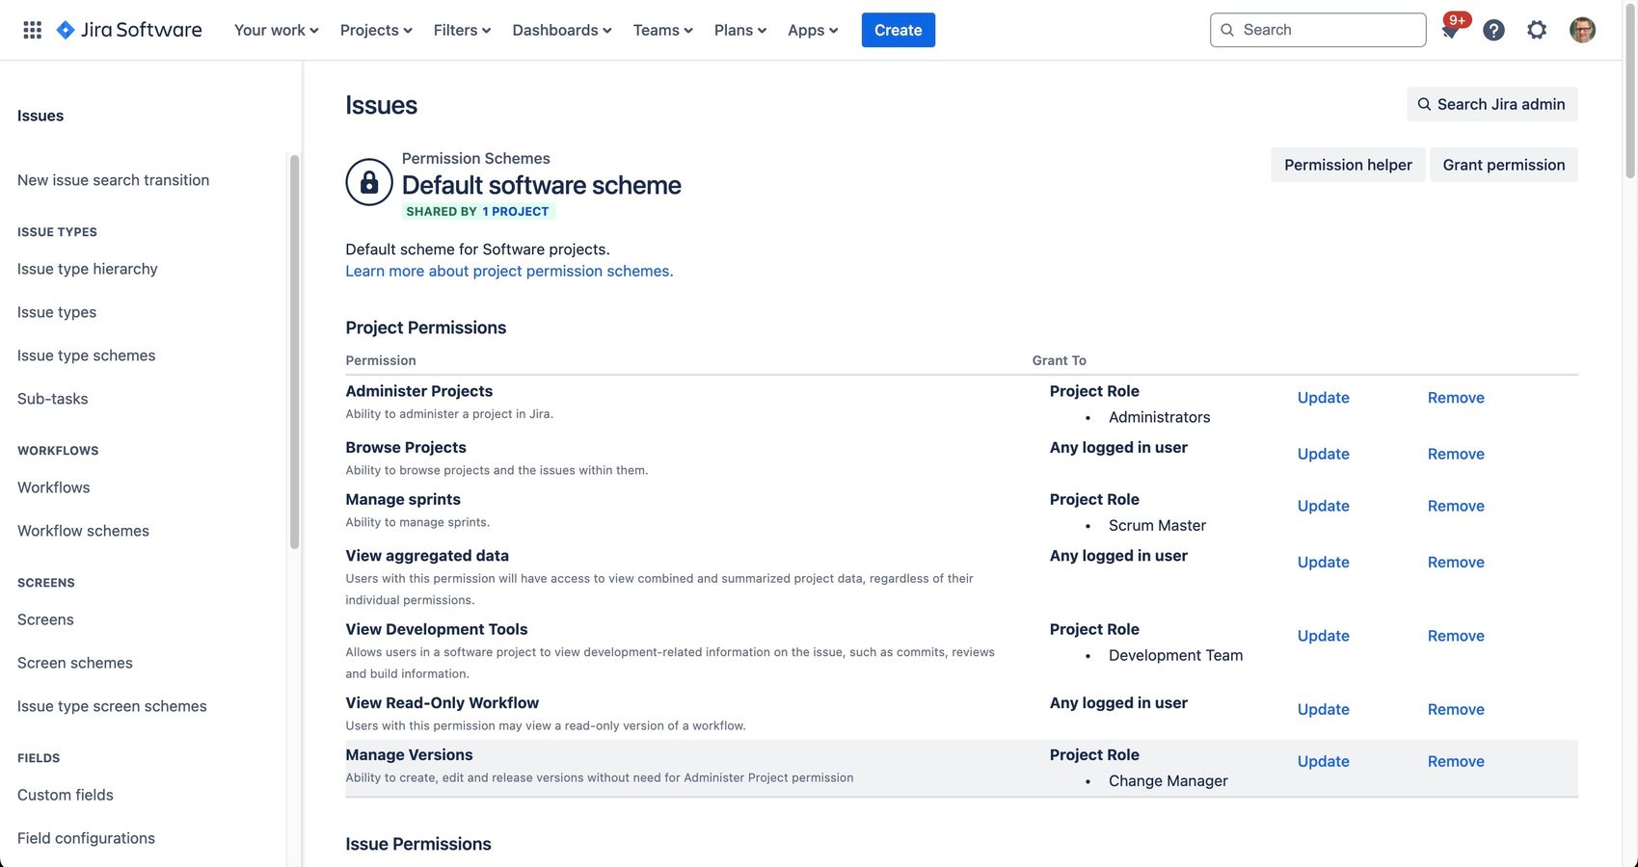Remove the Manage Versions permission
This screenshot has width=1638, height=867.
tap(1456, 761)
